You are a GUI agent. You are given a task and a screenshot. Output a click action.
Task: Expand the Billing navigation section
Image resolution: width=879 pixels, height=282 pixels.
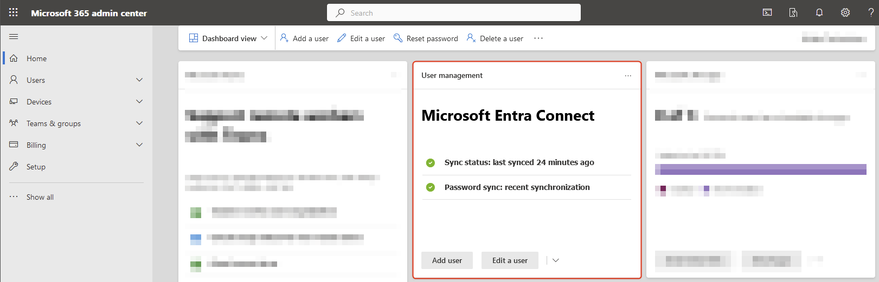(139, 145)
